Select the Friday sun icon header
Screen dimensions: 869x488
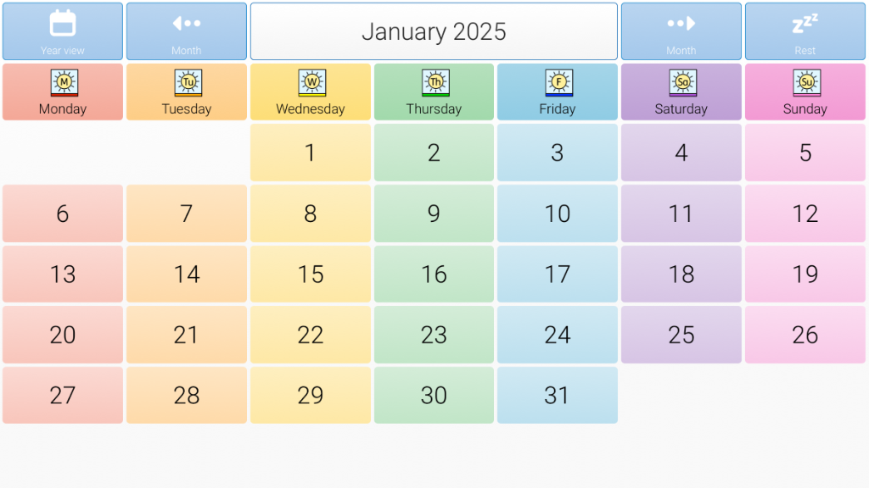(x=558, y=83)
